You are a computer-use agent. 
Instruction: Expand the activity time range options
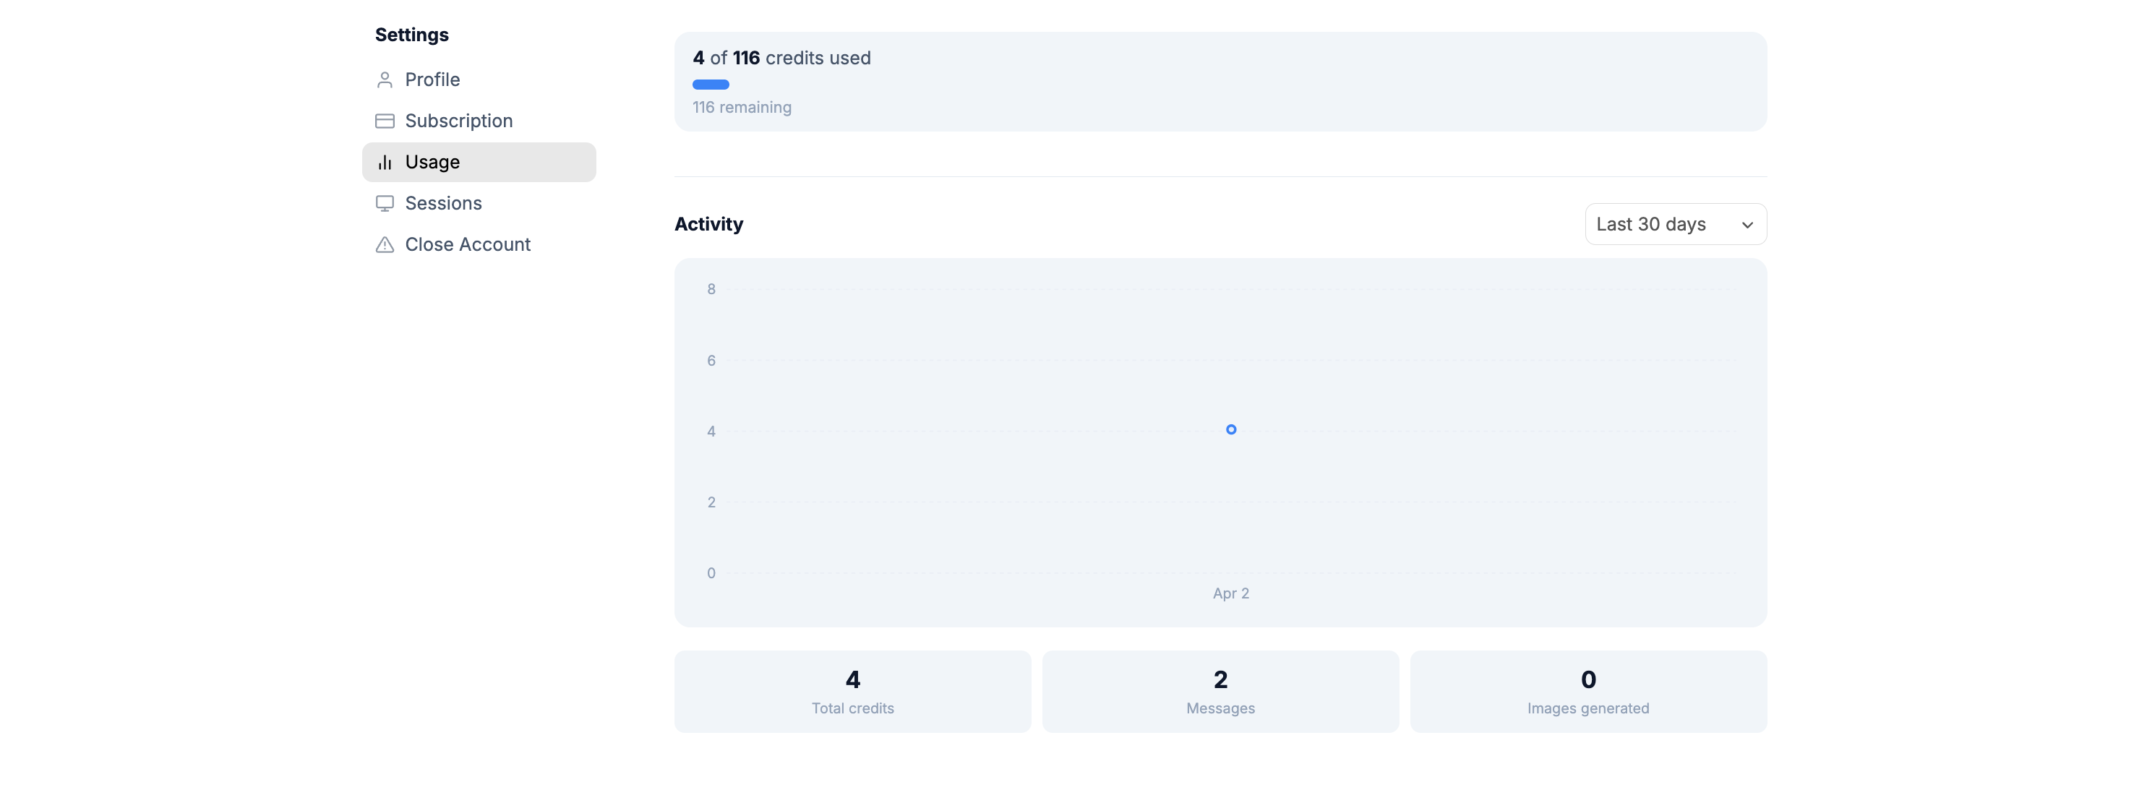1675,223
